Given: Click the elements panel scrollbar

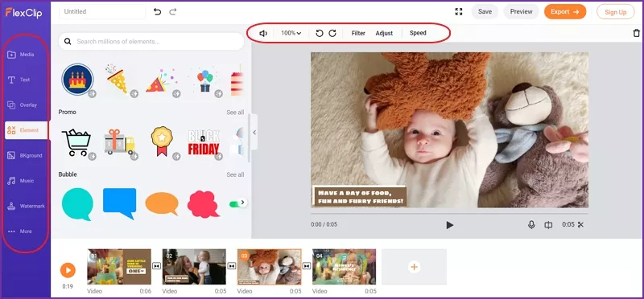Looking at the screenshot, I should [x=249, y=137].
